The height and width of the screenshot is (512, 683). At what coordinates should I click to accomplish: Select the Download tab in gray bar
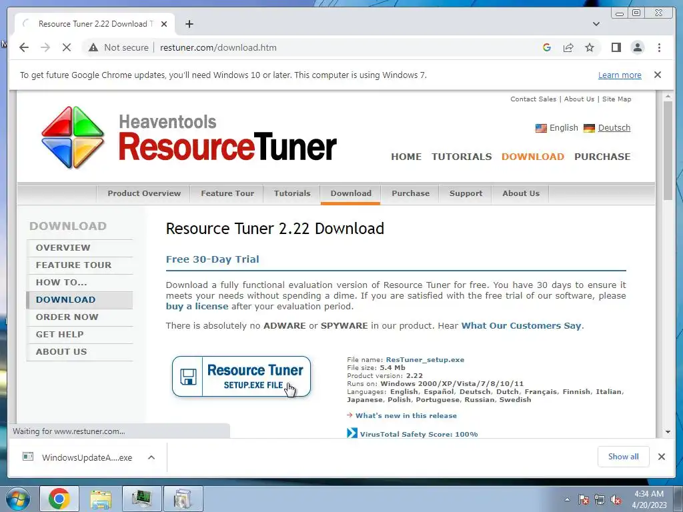click(x=351, y=193)
